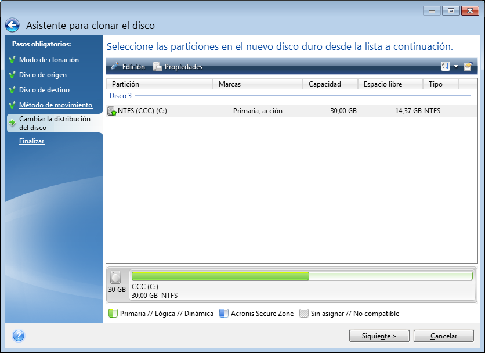Minimize the wizard window

[x=432, y=11]
